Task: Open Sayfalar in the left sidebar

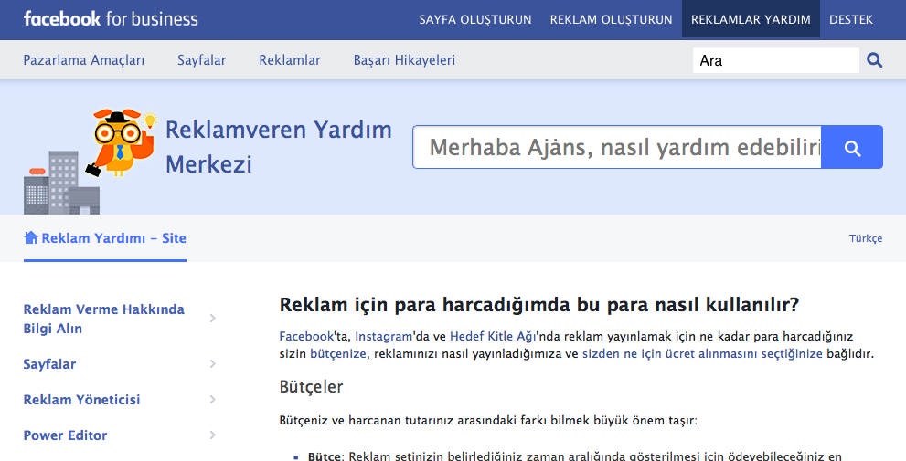Action: click(x=49, y=364)
